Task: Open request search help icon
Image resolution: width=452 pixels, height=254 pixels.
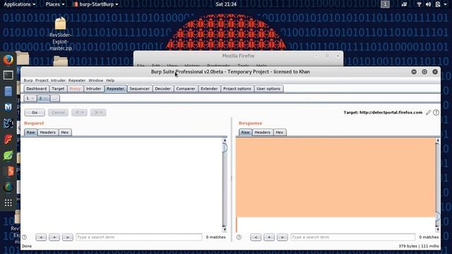Action: click(25, 237)
